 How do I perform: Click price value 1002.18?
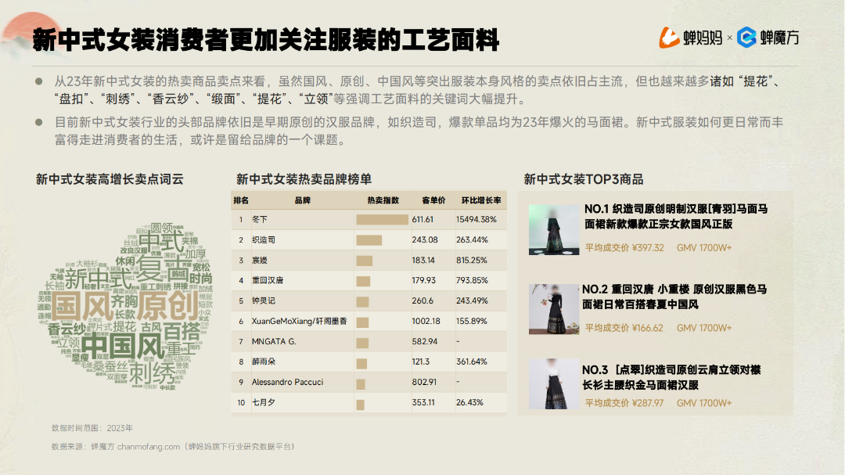(426, 322)
